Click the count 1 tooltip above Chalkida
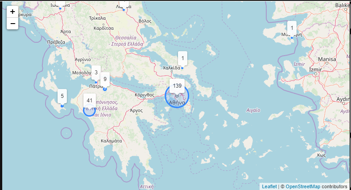Screen dimensions: 351x190 (x=183, y=58)
